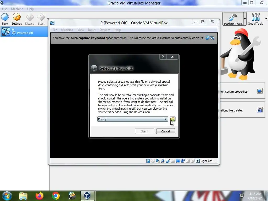Screen dimensions: 268x201
Task: Close the Select start-up disk dialog with the X
Action: 172,57
